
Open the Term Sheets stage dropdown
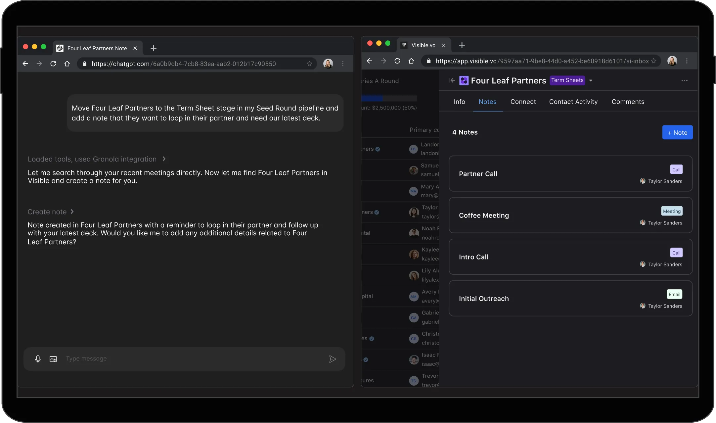coord(591,80)
